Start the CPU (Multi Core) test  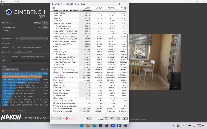[45, 23]
